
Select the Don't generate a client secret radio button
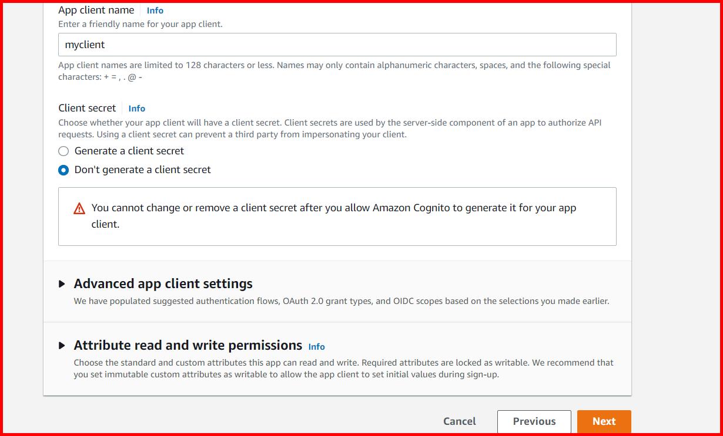pyautogui.click(x=63, y=170)
